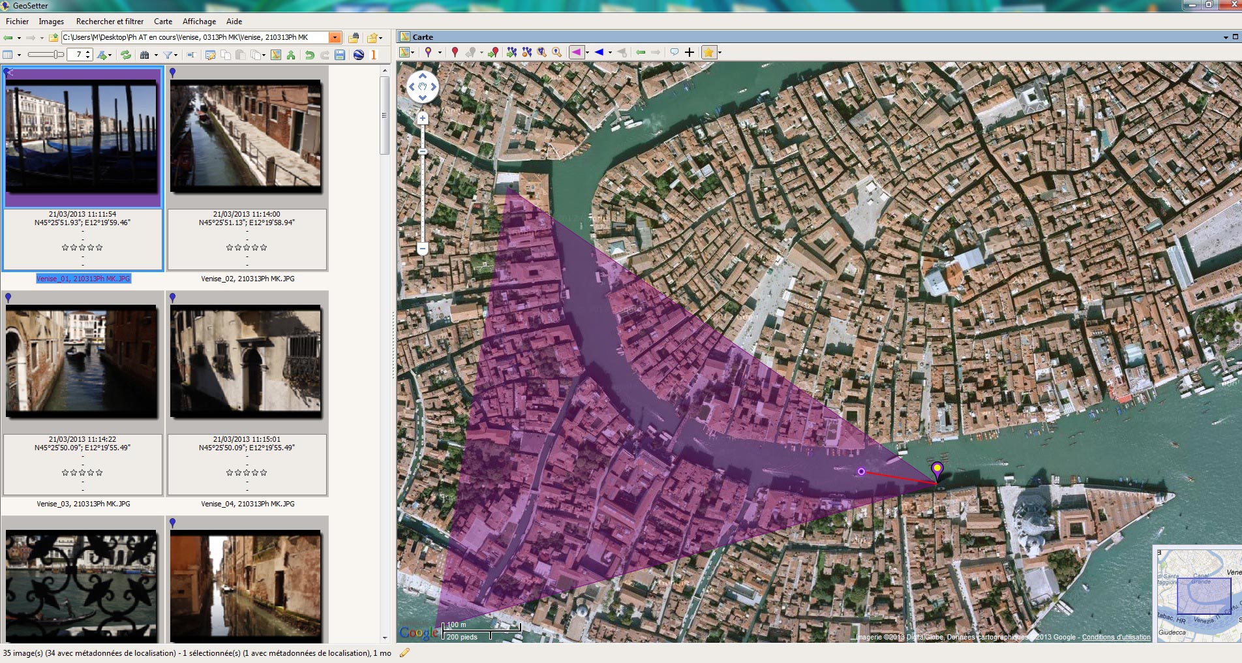Open the Affichage menu
This screenshot has width=1242, height=663.
tap(198, 21)
